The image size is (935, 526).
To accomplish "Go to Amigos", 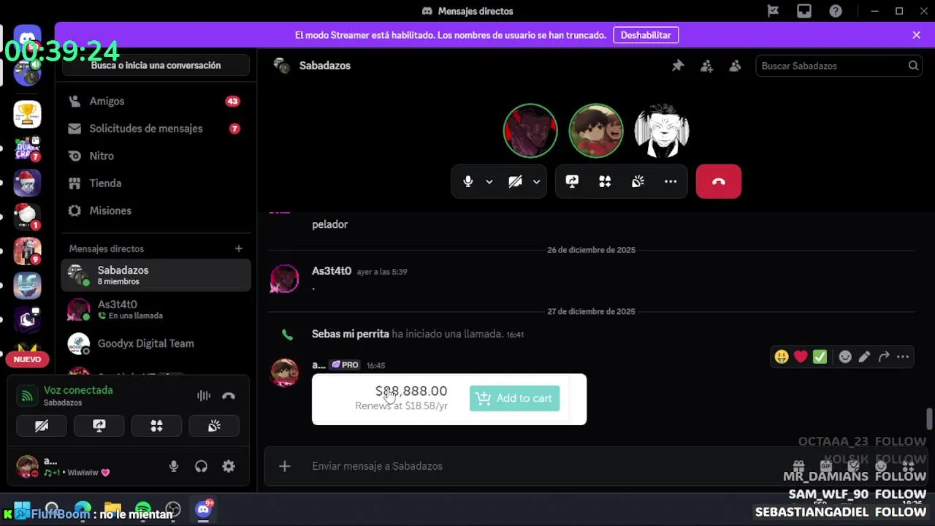I will pyautogui.click(x=156, y=102).
